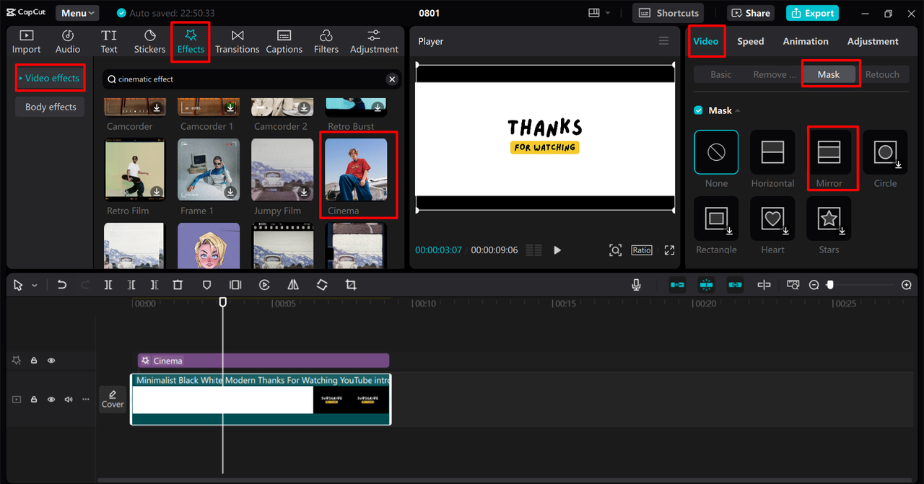This screenshot has height=484, width=924.
Task: Add a marker shield icon
Action: 206,285
